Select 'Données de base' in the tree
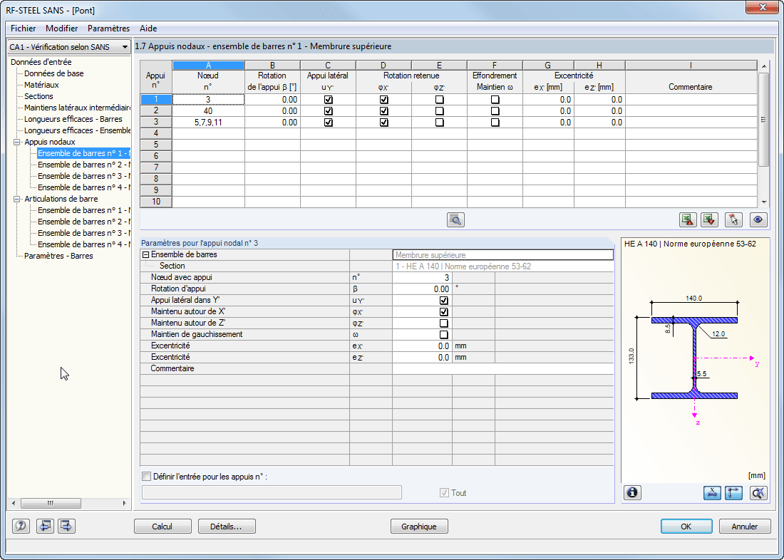The image size is (784, 560). tap(54, 73)
